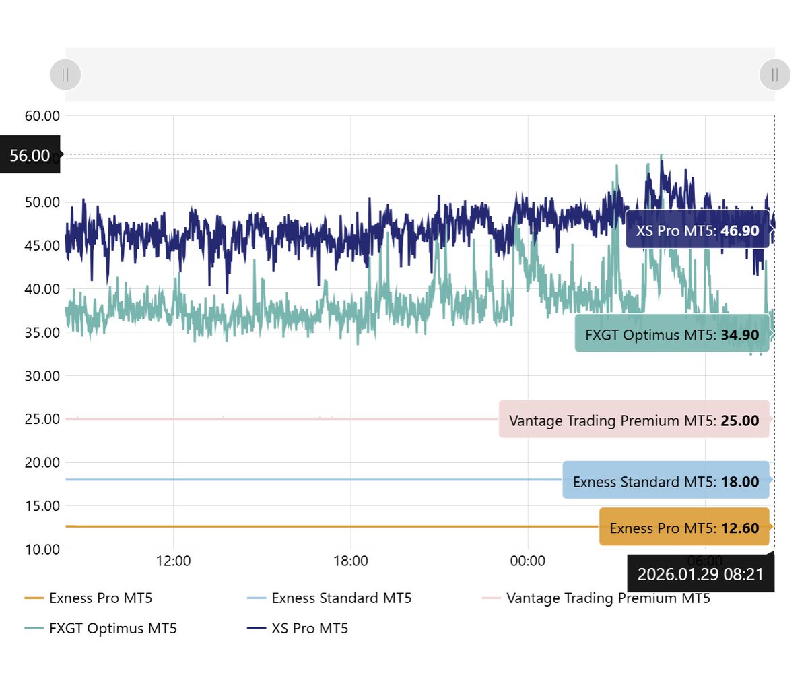This screenshot has width=808, height=682.
Task: Toggle XS Pro MT5 legend series
Action: click(298, 628)
